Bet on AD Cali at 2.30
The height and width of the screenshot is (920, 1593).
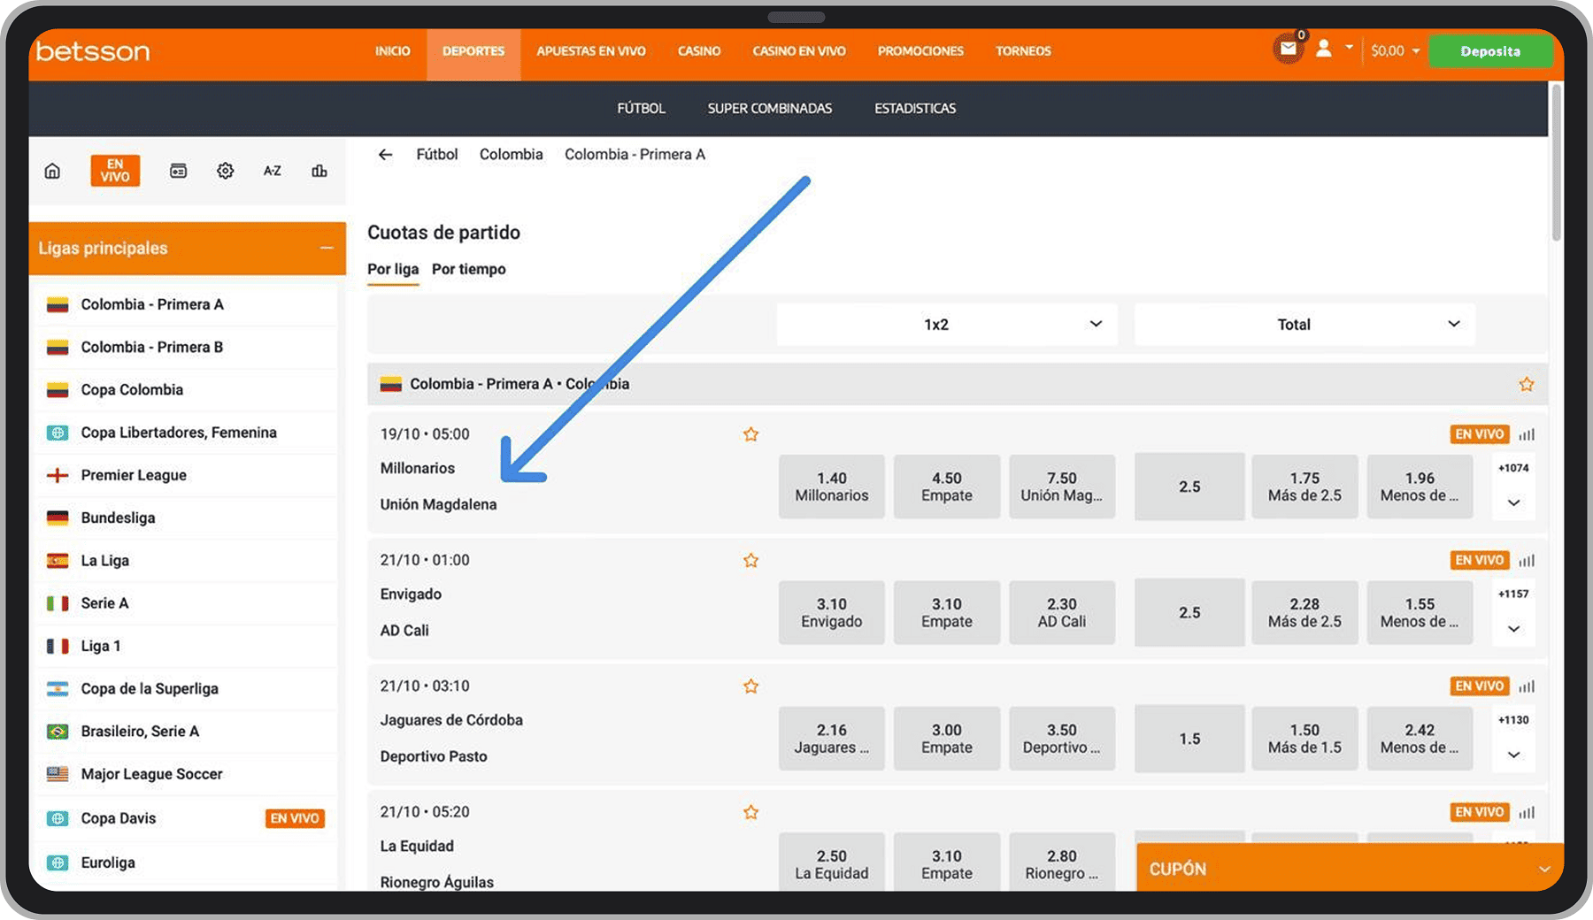[x=1062, y=612]
